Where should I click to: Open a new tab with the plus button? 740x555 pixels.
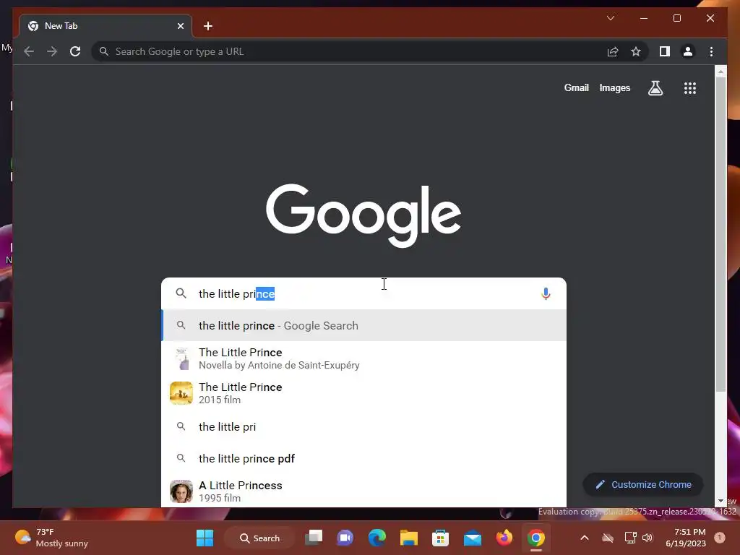[x=208, y=26]
